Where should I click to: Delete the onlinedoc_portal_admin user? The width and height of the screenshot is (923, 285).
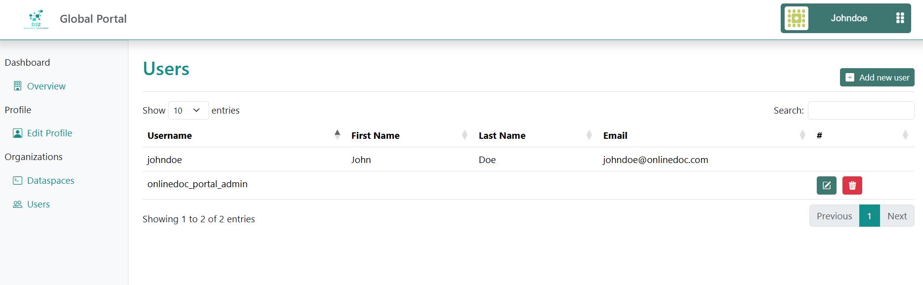[852, 185]
